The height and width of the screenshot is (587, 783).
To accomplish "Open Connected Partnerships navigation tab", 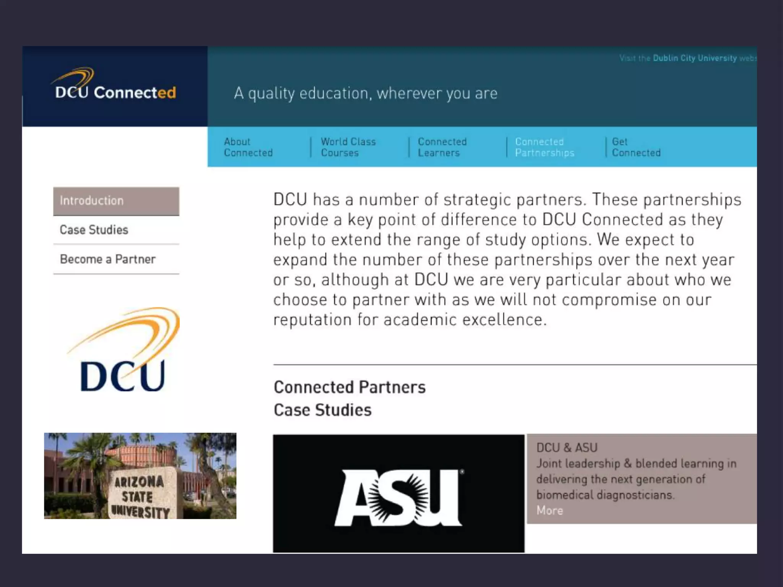I will (x=544, y=147).
